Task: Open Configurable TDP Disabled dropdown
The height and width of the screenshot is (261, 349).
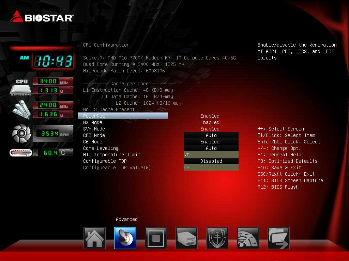Action: coord(211,161)
